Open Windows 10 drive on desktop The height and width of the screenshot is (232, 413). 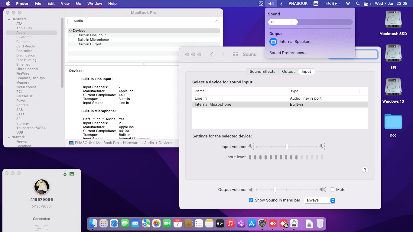(393, 88)
